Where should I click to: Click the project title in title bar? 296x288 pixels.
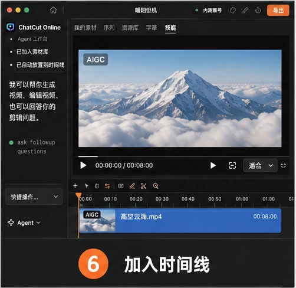(x=146, y=10)
